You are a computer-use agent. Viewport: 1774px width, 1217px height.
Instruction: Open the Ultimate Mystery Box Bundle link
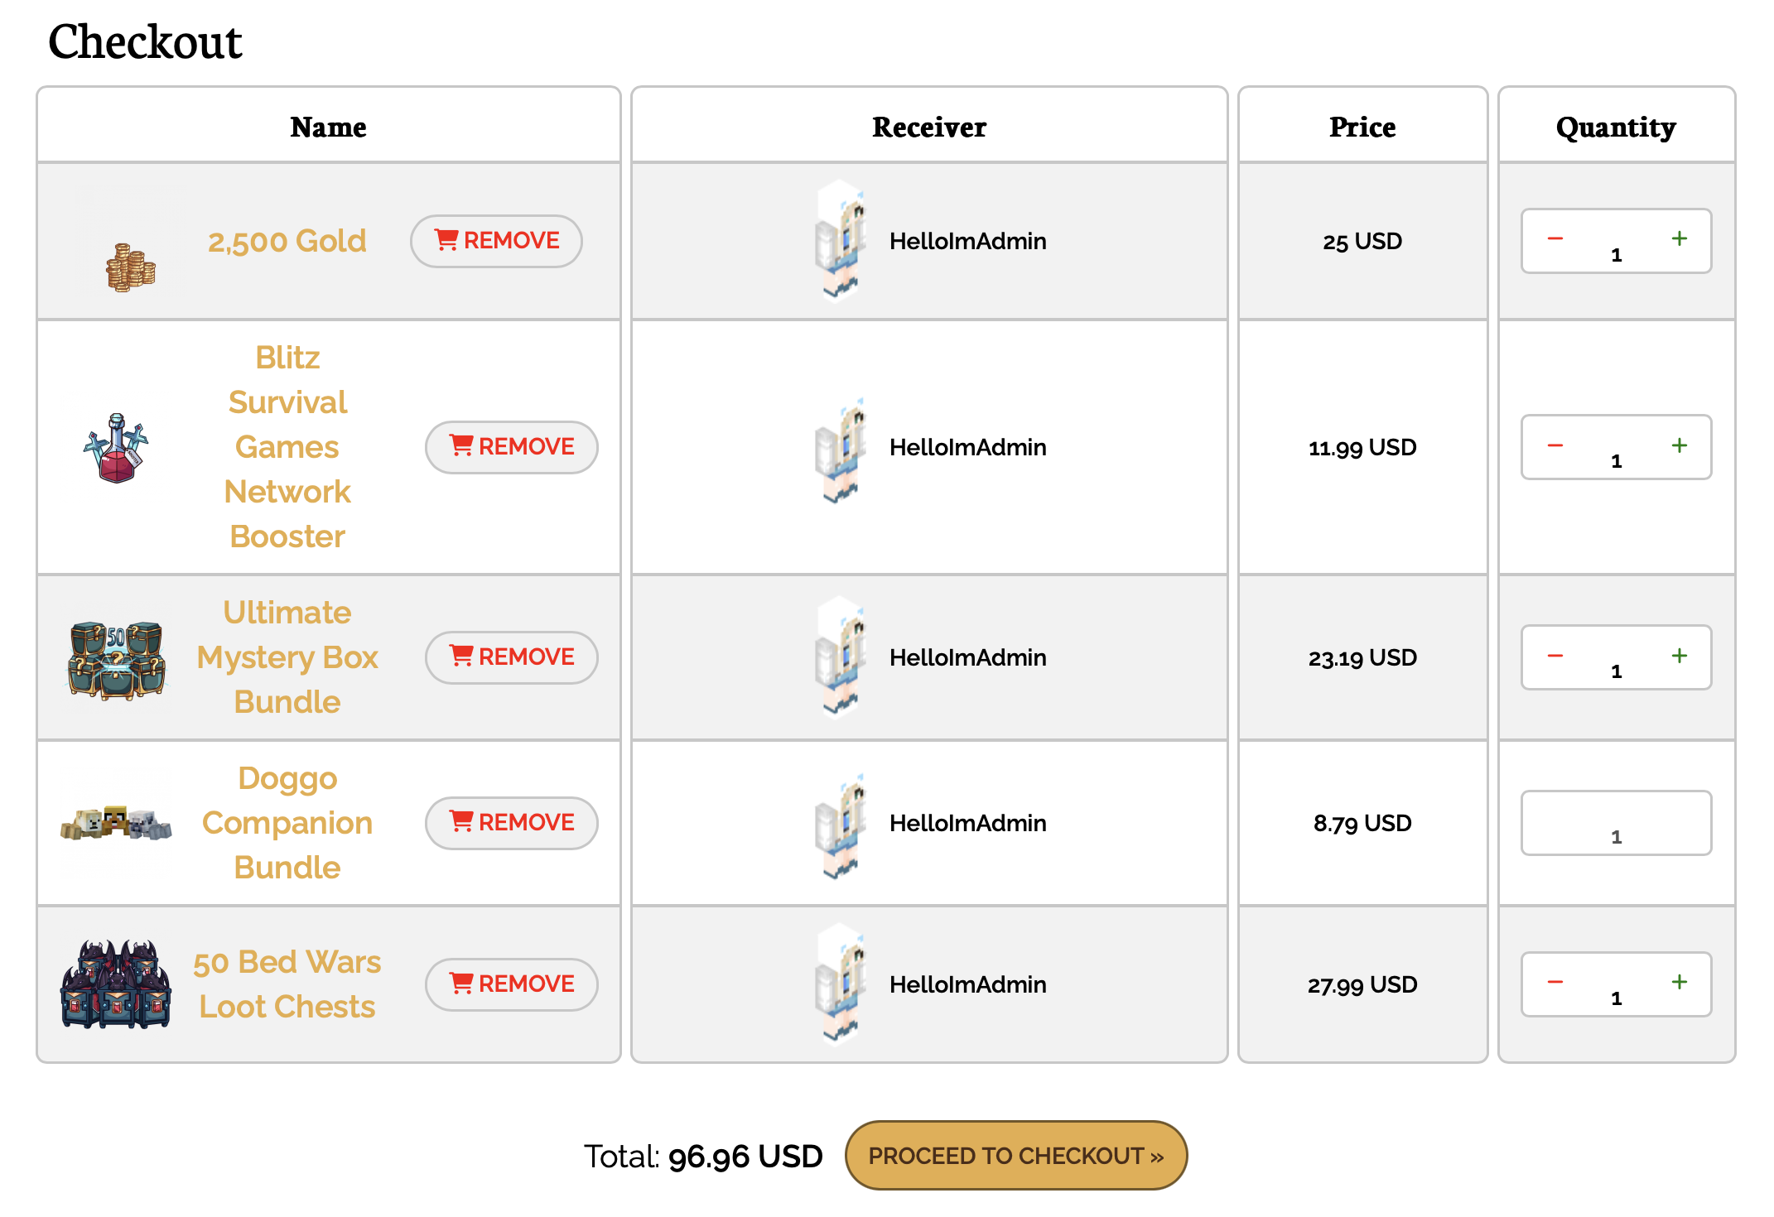287,657
